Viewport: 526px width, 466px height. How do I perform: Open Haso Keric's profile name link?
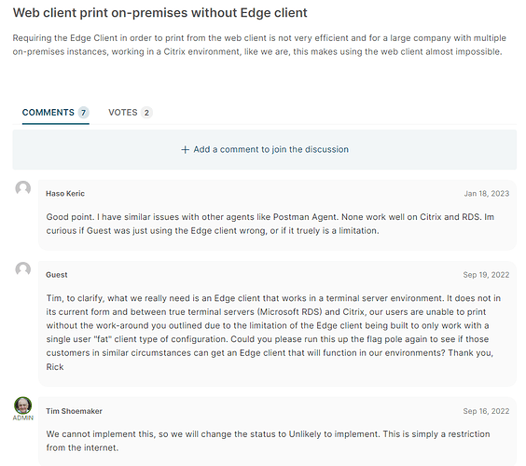coord(65,194)
